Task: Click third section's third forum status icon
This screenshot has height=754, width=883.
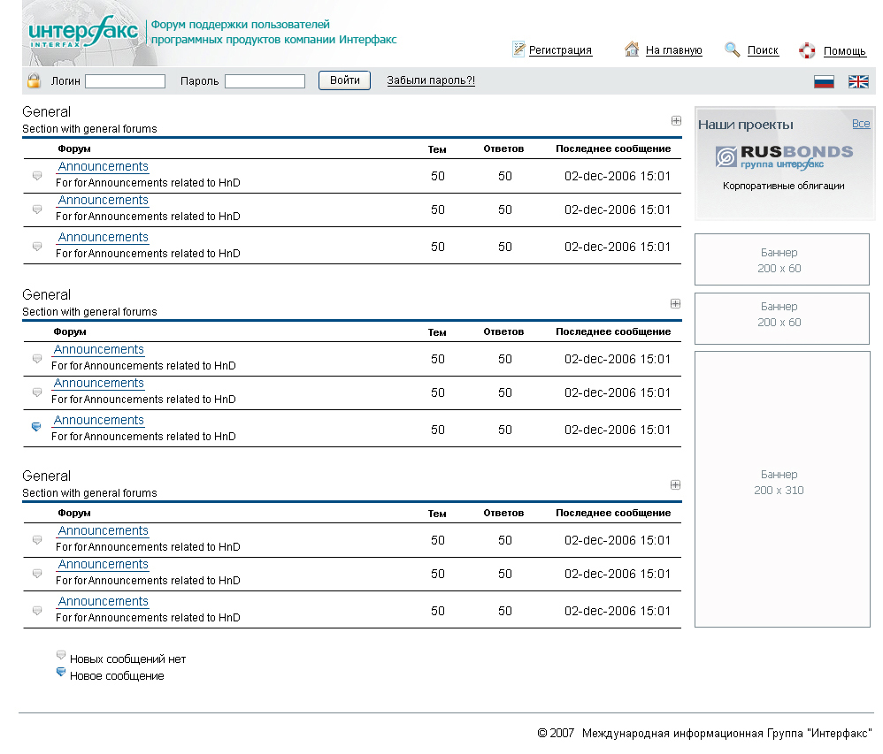Action: pyautogui.click(x=37, y=611)
